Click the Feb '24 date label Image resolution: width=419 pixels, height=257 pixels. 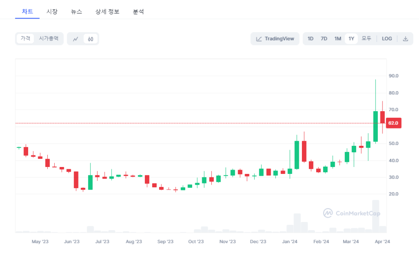[x=321, y=241]
